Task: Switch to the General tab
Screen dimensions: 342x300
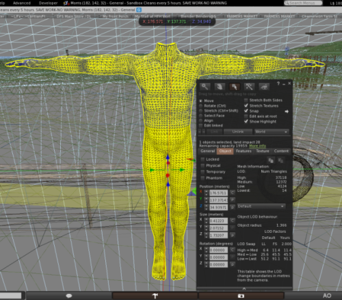Action: click(x=207, y=151)
